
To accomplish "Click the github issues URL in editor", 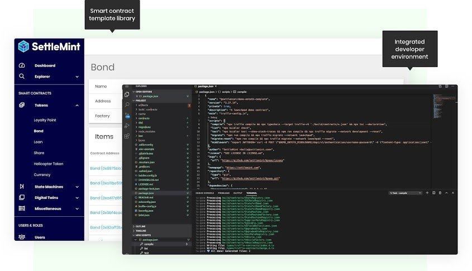I will coord(252,160).
